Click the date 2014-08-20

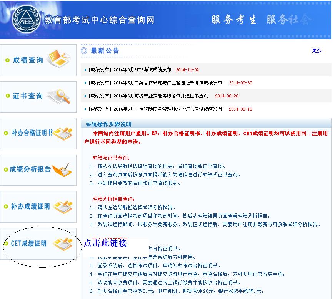pyautogui.click(x=227, y=96)
